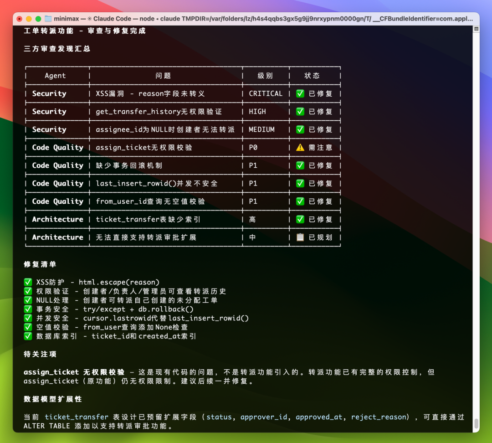Click blue 'ticket_transfer' text in last paragraph

77,417
